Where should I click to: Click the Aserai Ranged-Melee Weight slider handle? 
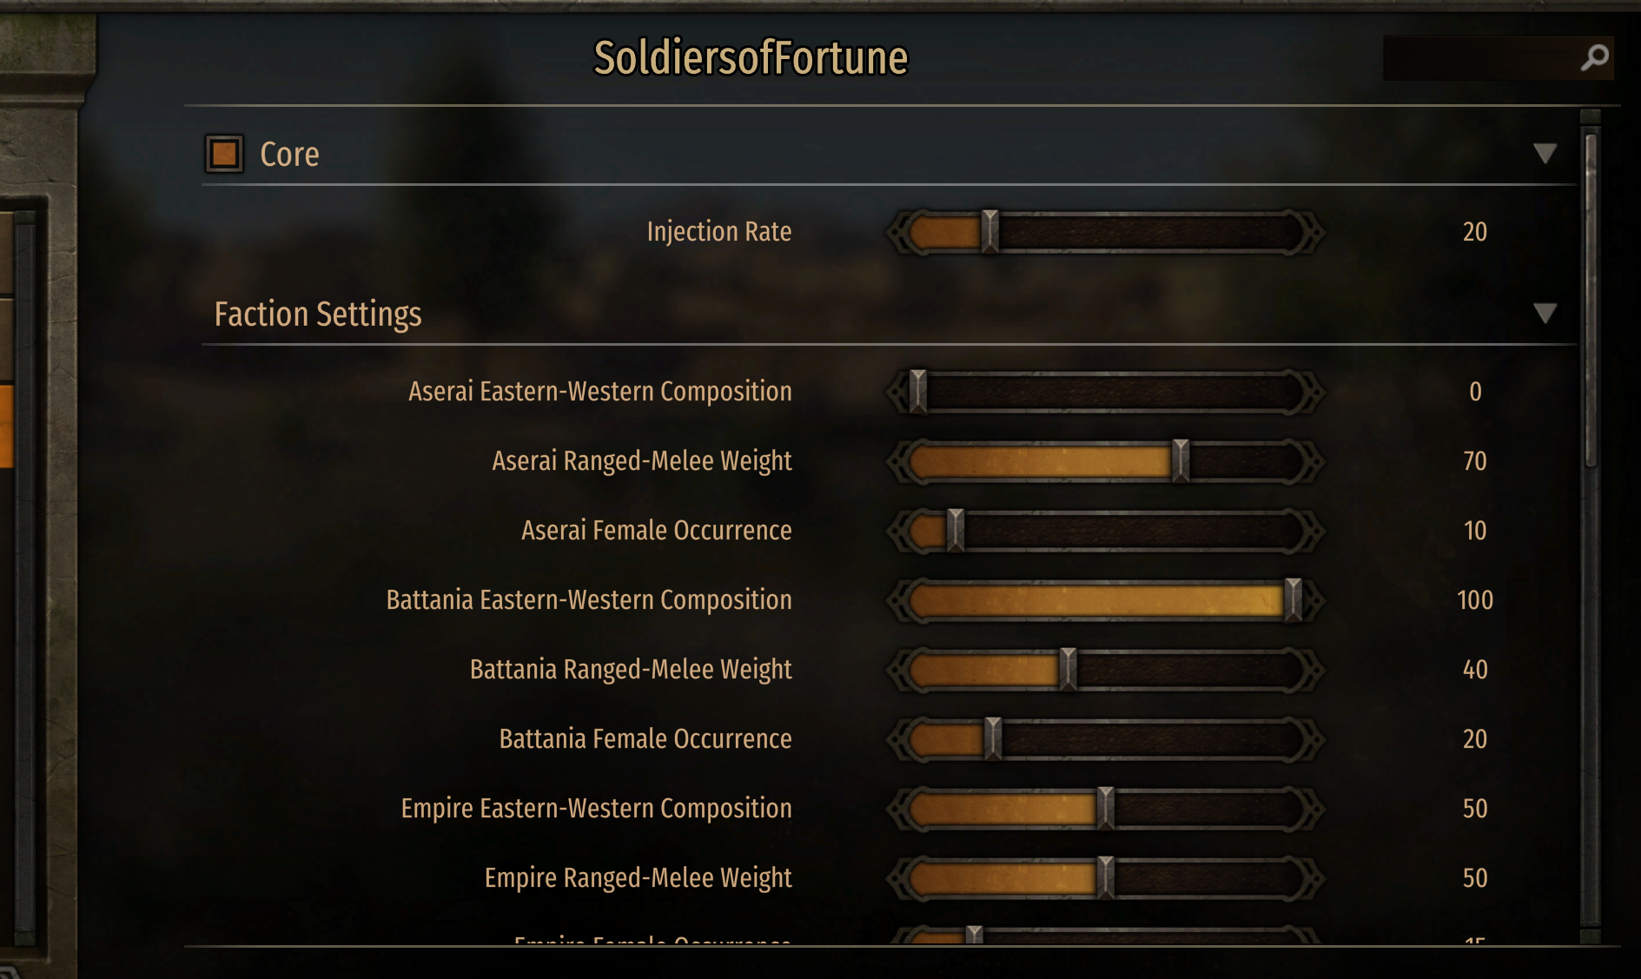[x=1181, y=460]
